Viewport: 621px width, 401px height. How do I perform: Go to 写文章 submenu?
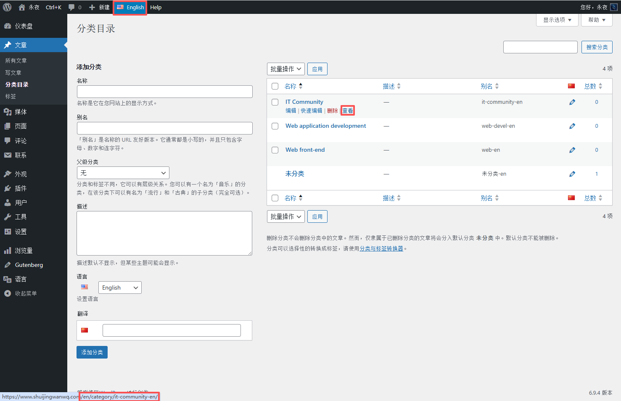click(x=13, y=73)
